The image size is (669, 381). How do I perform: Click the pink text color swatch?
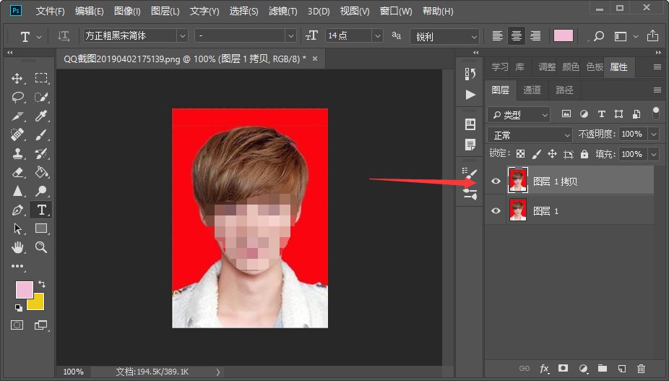pos(564,36)
